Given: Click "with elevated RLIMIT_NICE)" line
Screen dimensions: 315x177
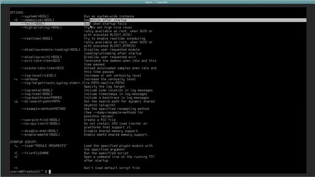Looking at the screenshot, I should point(108,35).
